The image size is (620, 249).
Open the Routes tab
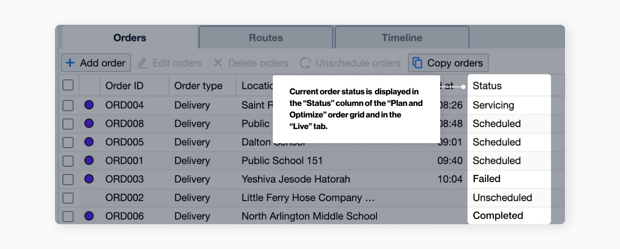266,38
